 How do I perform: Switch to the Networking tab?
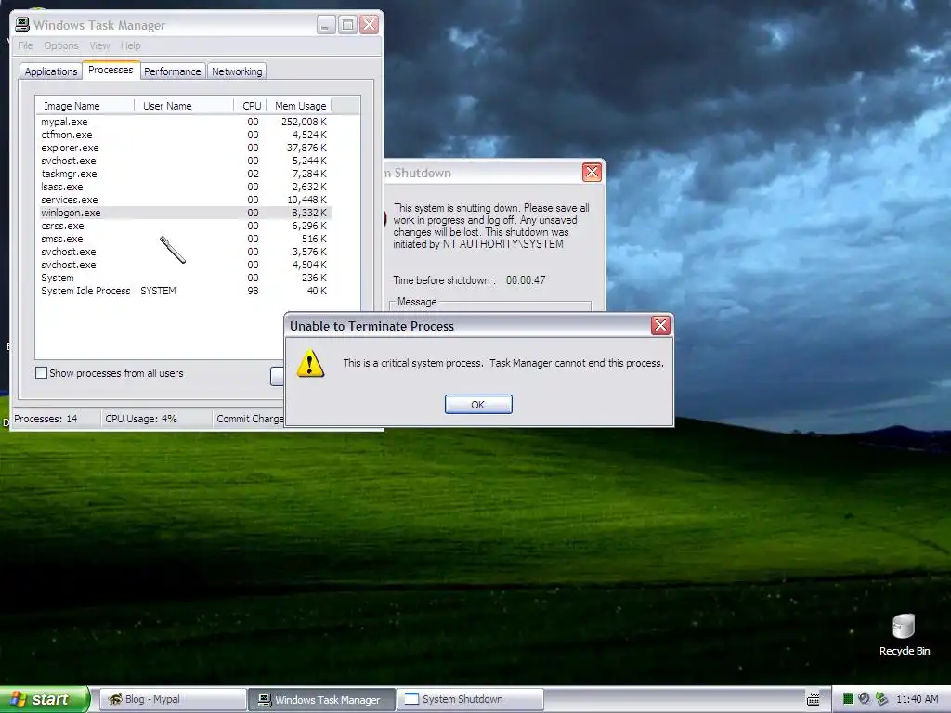point(237,71)
